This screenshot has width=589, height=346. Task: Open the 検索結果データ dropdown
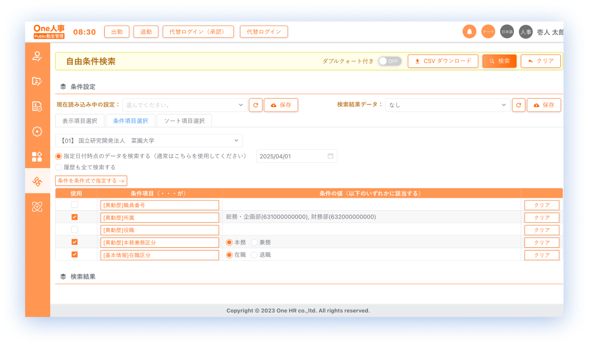(x=447, y=105)
